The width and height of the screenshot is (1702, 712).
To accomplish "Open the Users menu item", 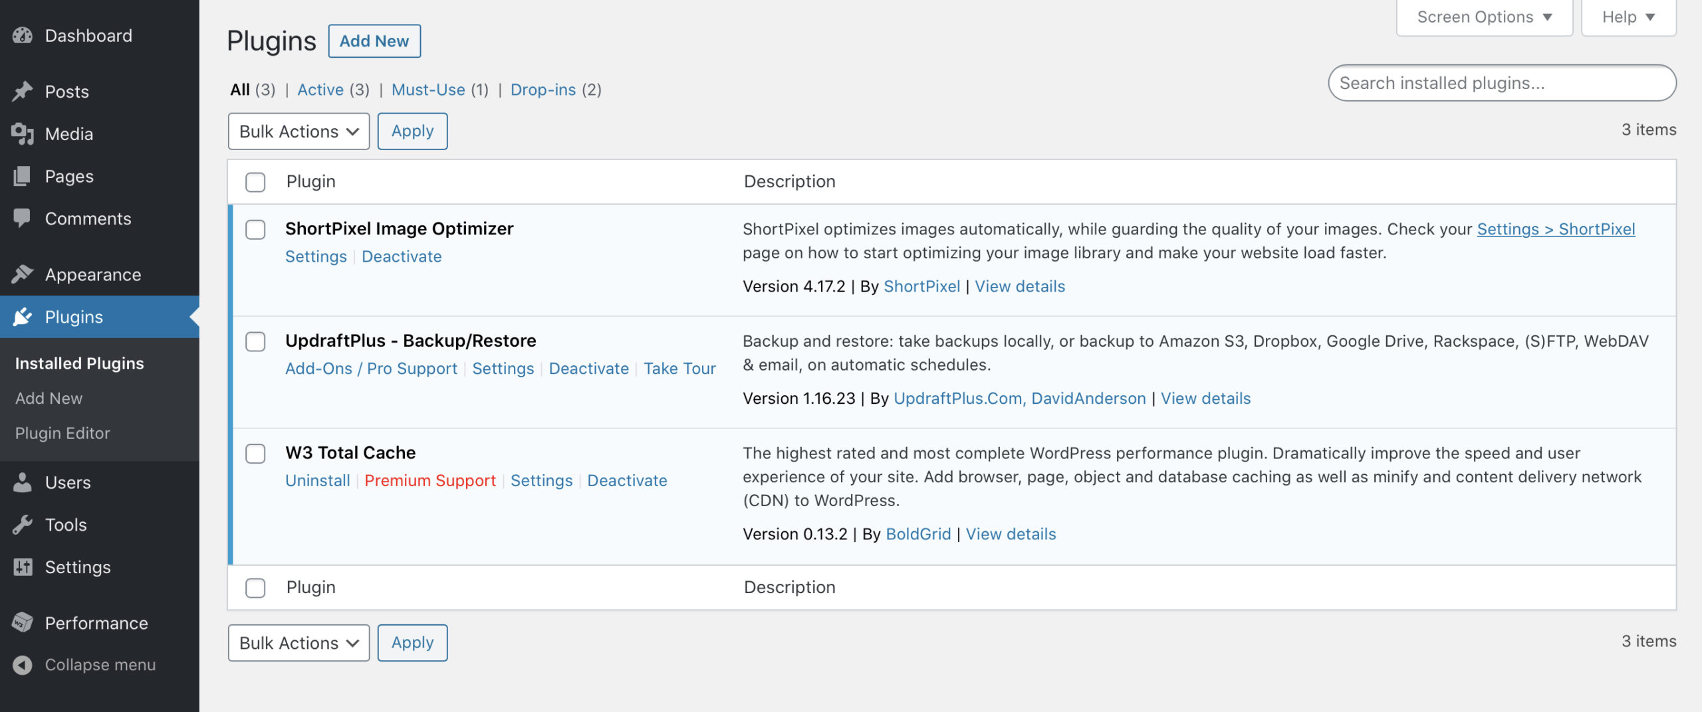I will click(100, 482).
